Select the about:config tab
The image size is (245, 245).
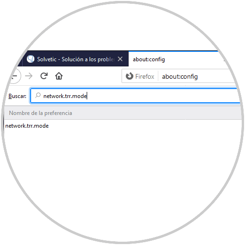pos(173,59)
